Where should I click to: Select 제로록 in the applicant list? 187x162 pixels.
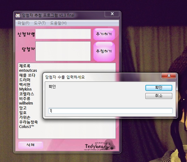25,66
